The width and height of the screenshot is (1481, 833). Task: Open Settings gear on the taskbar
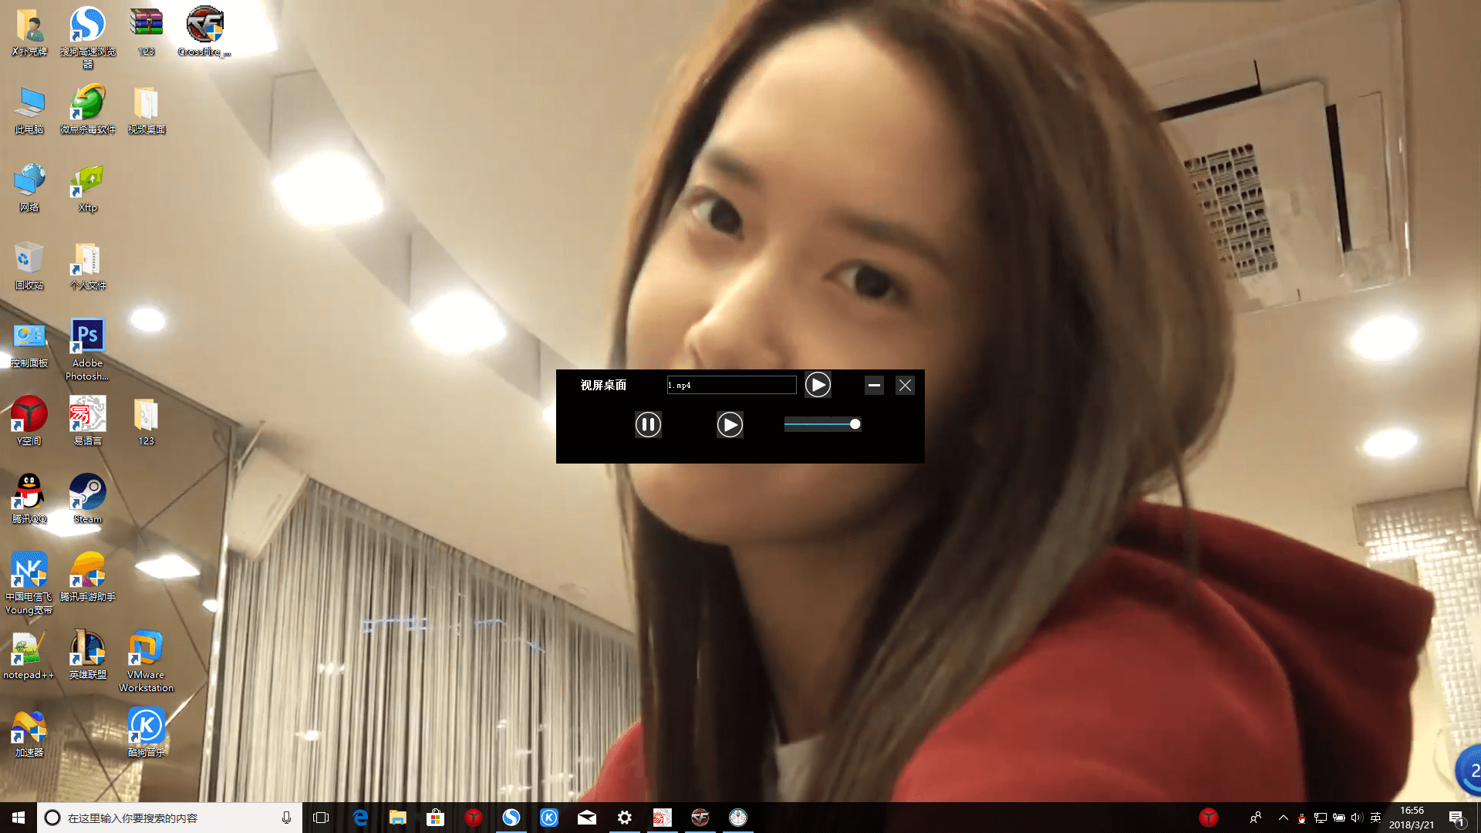coord(625,818)
